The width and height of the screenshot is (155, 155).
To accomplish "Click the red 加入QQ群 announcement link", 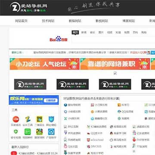I will coord(138,53).
